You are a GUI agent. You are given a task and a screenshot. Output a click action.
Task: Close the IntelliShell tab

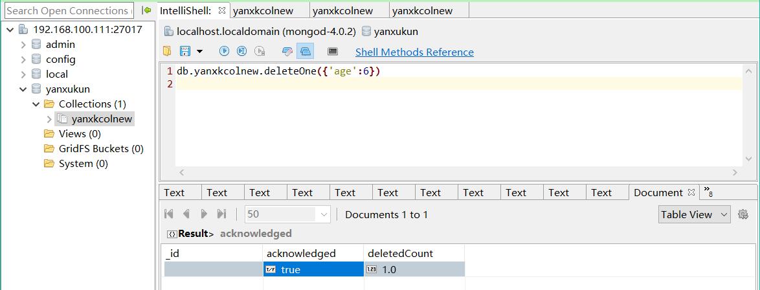pyautogui.click(x=222, y=10)
